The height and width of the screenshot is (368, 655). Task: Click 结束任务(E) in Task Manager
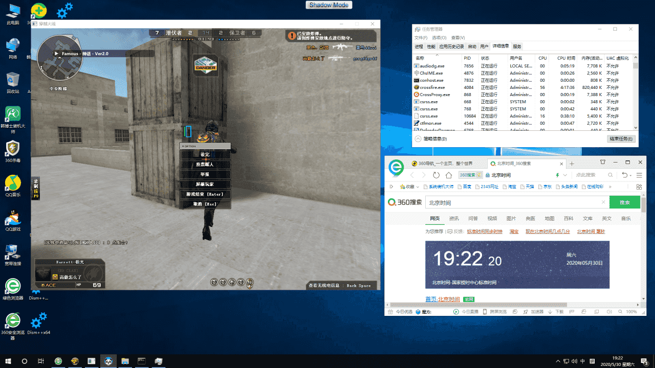point(622,139)
